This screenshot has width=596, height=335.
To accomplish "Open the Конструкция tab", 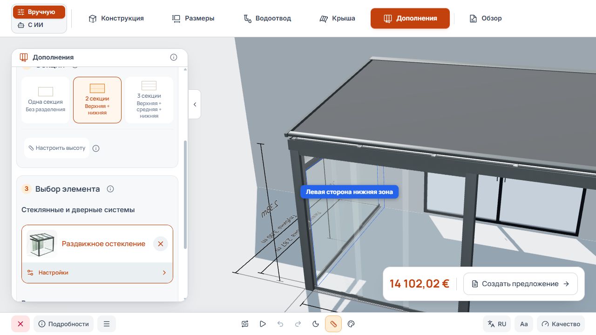I will pyautogui.click(x=116, y=19).
